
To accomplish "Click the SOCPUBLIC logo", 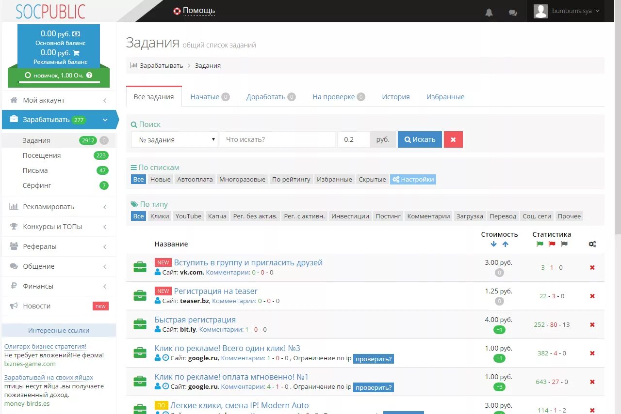I will pyautogui.click(x=50, y=11).
